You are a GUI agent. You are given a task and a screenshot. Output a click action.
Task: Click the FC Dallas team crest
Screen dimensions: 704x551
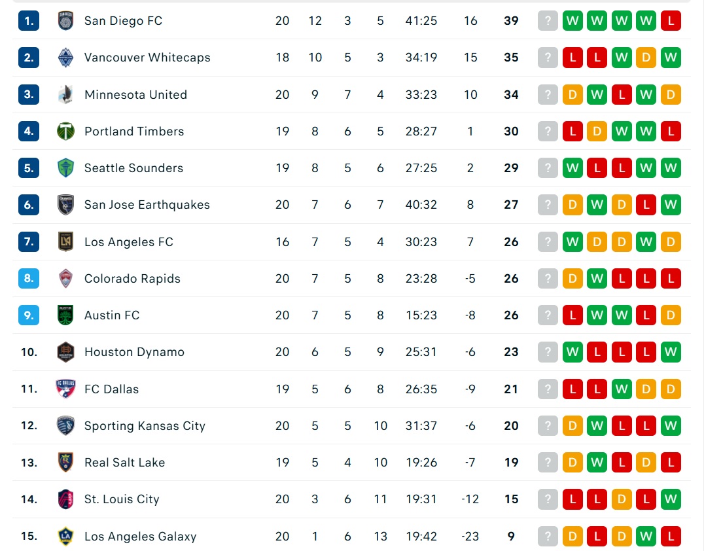[x=65, y=389]
